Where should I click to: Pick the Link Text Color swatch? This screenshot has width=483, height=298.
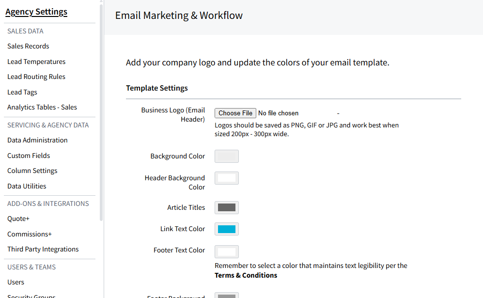pyautogui.click(x=227, y=229)
